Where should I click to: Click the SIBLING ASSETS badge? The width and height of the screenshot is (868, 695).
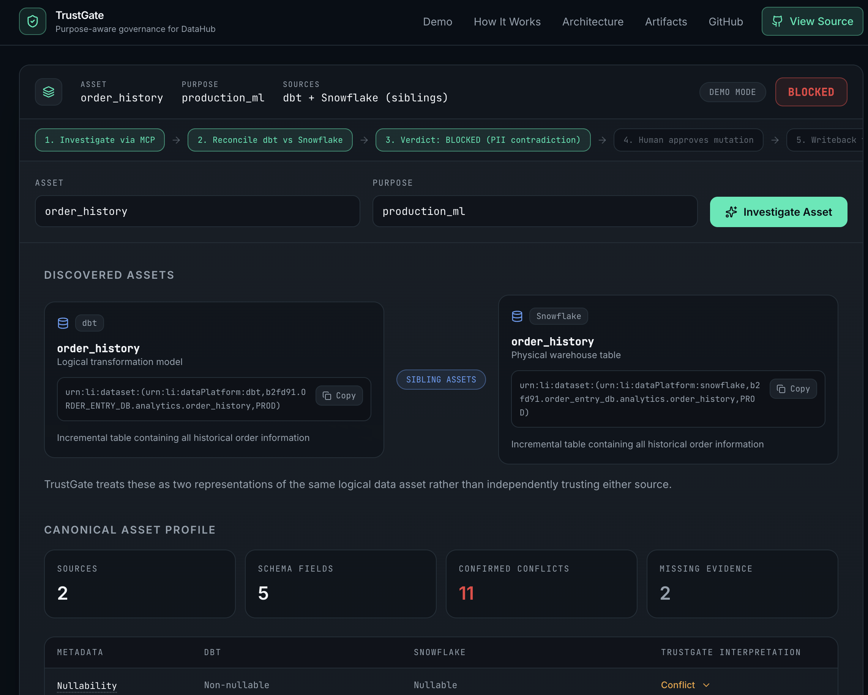click(441, 379)
